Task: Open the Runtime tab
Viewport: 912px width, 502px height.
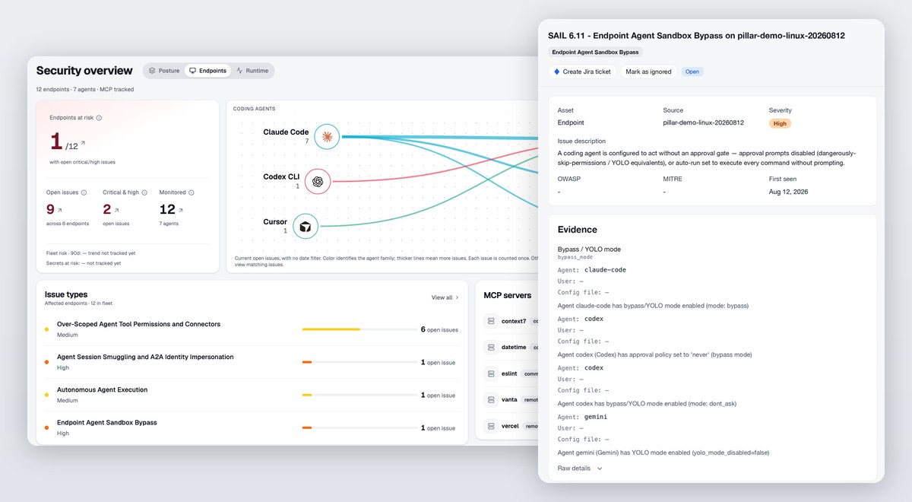Action: pyautogui.click(x=252, y=71)
